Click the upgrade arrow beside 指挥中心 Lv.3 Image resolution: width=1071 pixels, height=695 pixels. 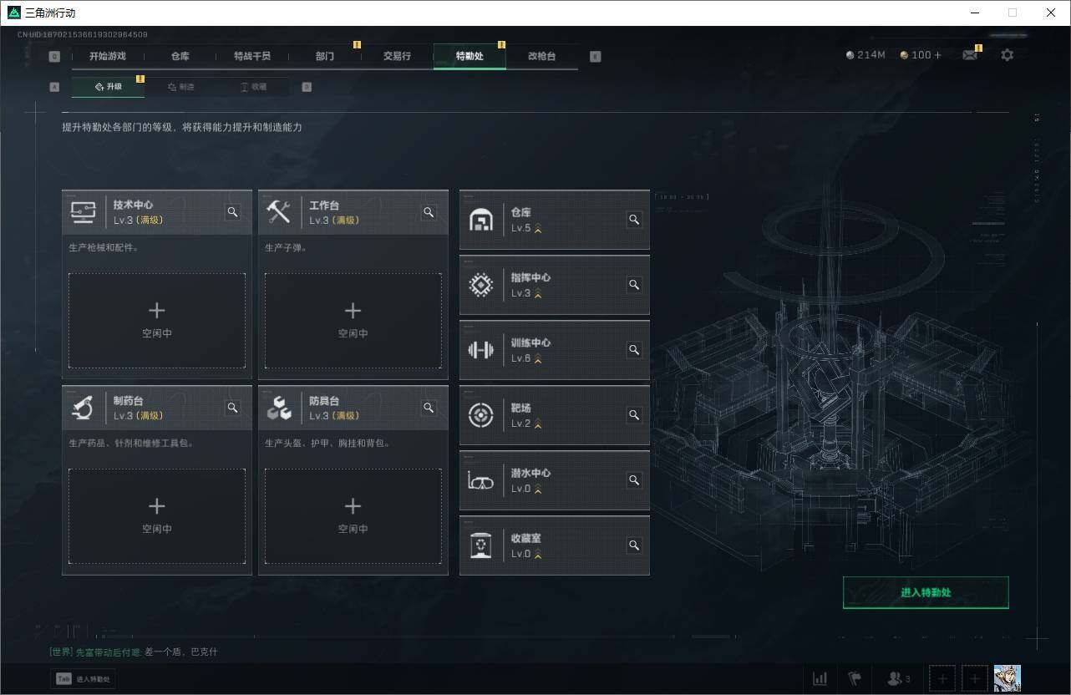[538, 293]
